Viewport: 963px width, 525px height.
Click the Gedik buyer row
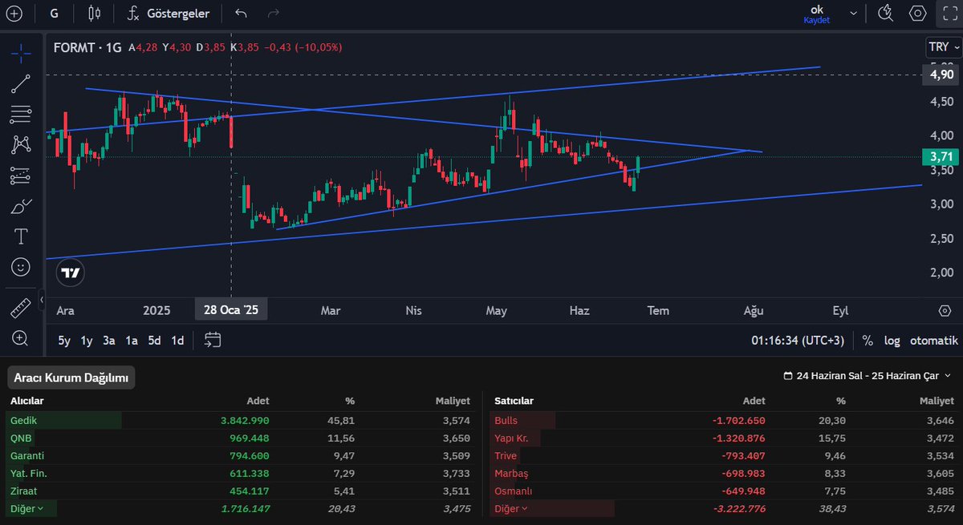point(238,420)
